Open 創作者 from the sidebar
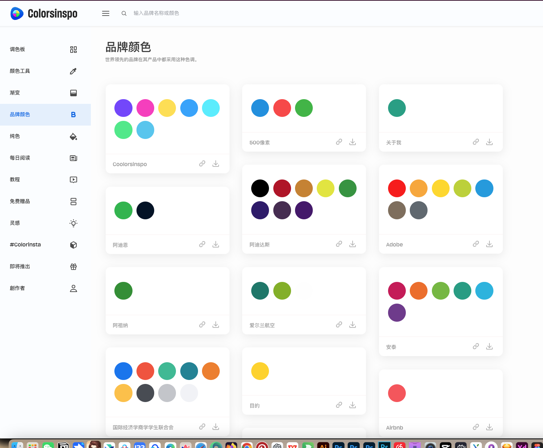This screenshot has height=448, width=543. coord(45,288)
